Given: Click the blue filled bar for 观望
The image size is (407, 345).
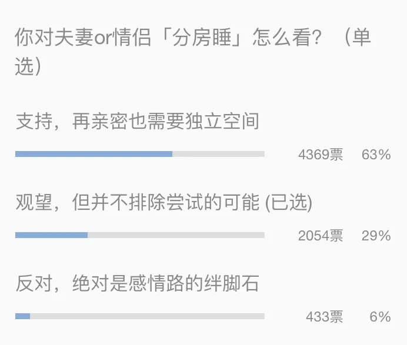Looking at the screenshot, I should tap(51, 235).
